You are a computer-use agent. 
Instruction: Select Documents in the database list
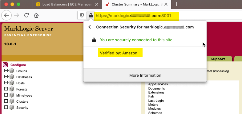pos(156,88)
